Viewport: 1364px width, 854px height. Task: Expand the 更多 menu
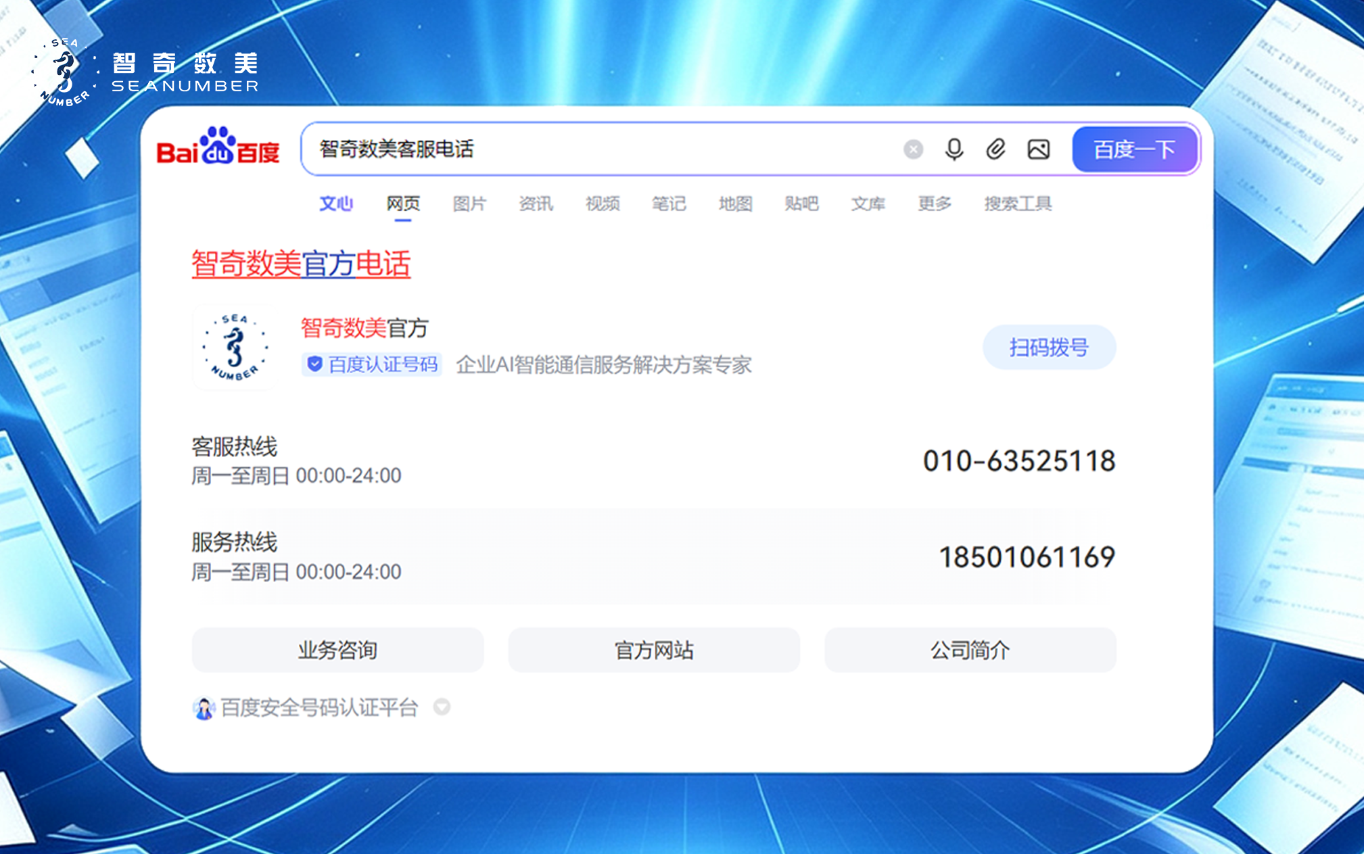935,204
